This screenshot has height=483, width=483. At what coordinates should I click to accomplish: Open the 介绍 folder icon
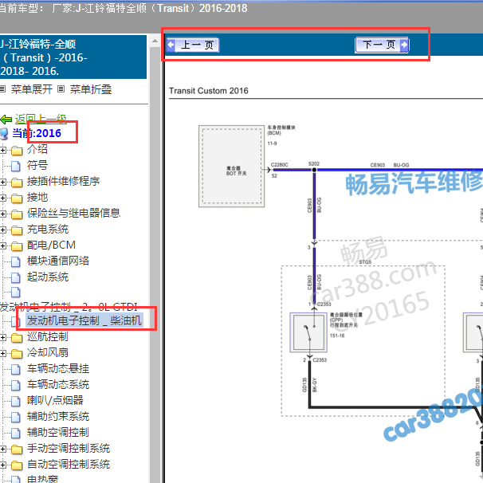(17, 151)
